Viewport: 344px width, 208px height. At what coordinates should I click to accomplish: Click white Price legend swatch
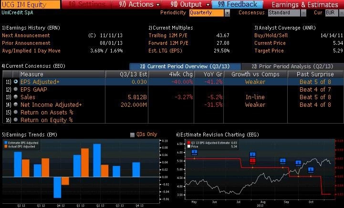(189, 146)
